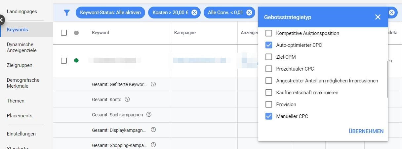Click the green status dot of keyword row

click(x=76, y=60)
